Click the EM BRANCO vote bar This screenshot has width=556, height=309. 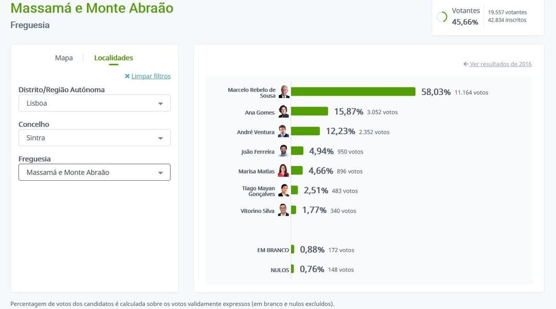click(x=293, y=250)
